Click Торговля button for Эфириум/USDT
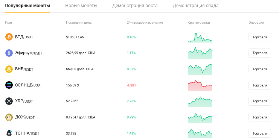 click(259, 53)
